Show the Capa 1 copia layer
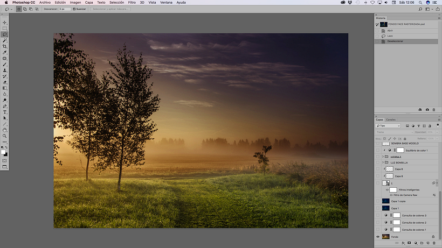The width and height of the screenshot is (442, 248). (378, 201)
